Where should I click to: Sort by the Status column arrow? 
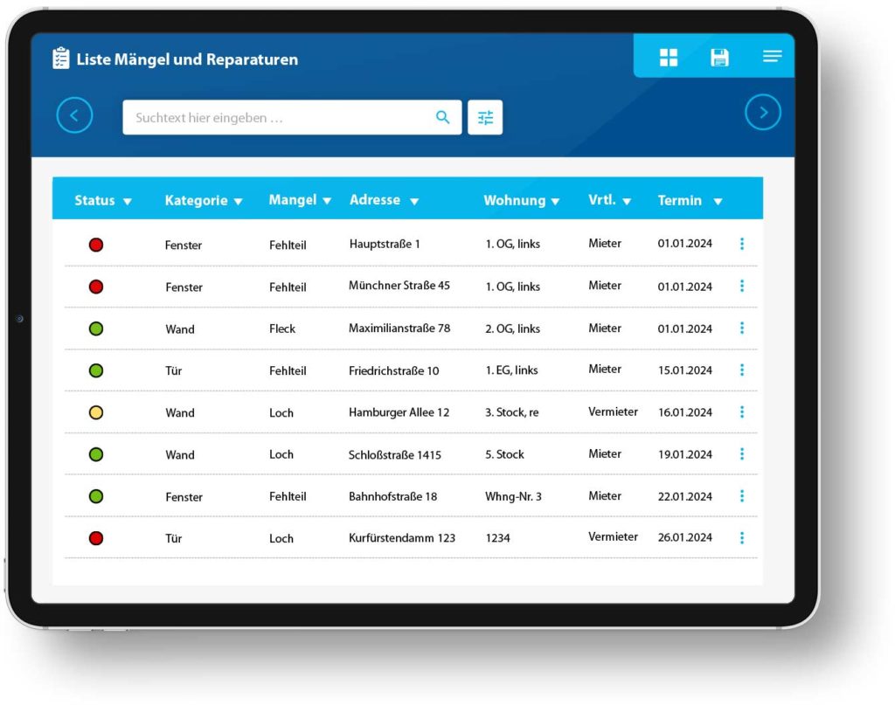[128, 202]
